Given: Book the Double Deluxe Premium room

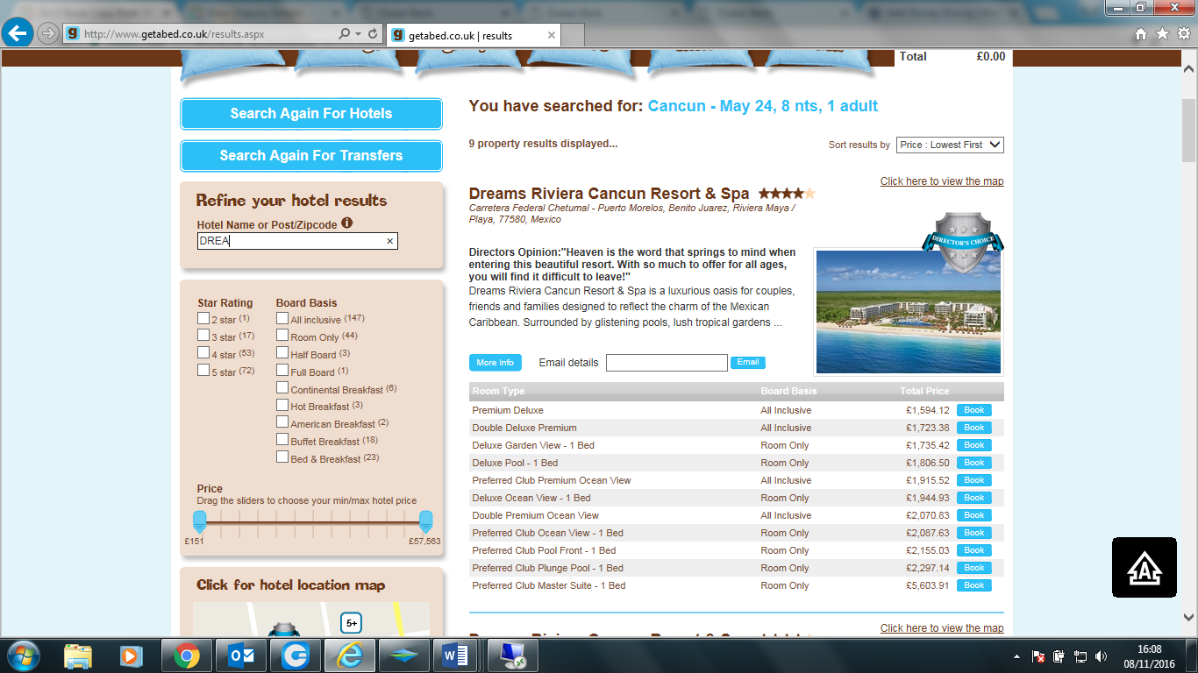Looking at the screenshot, I should coord(974,428).
